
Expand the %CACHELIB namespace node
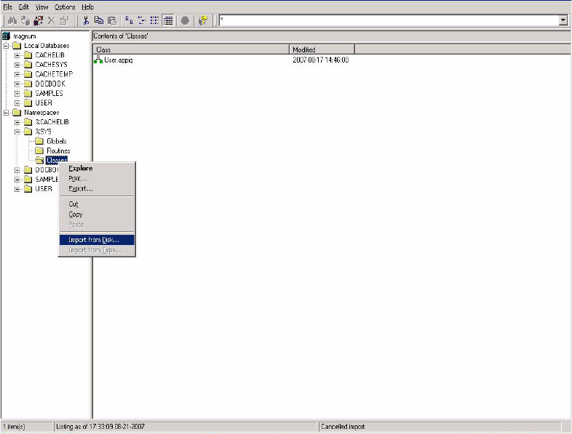(x=17, y=122)
